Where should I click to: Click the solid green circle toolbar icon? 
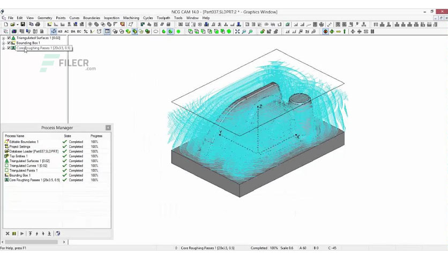tap(178, 32)
